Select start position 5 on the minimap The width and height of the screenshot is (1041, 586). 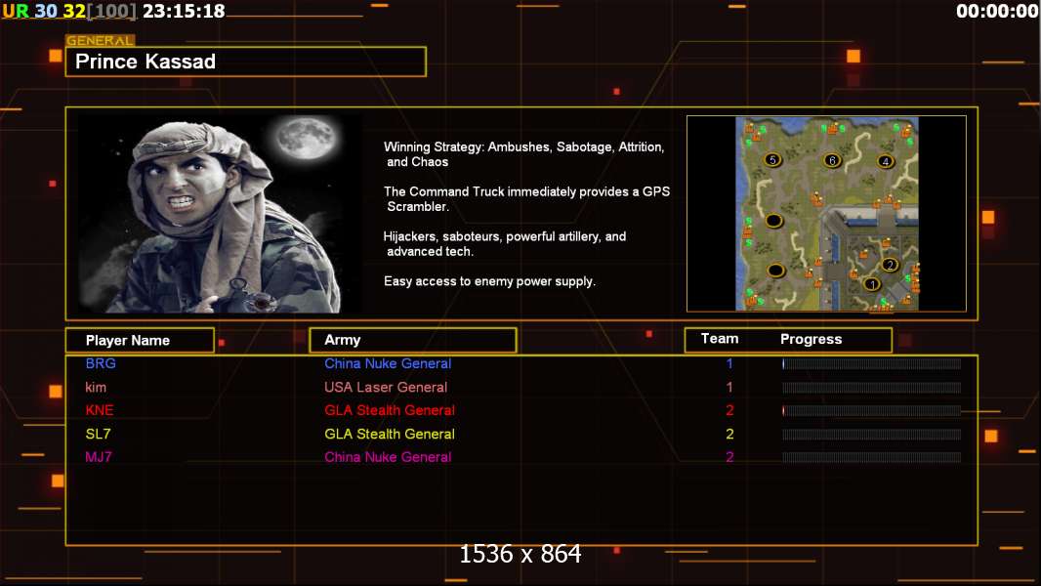click(x=772, y=159)
